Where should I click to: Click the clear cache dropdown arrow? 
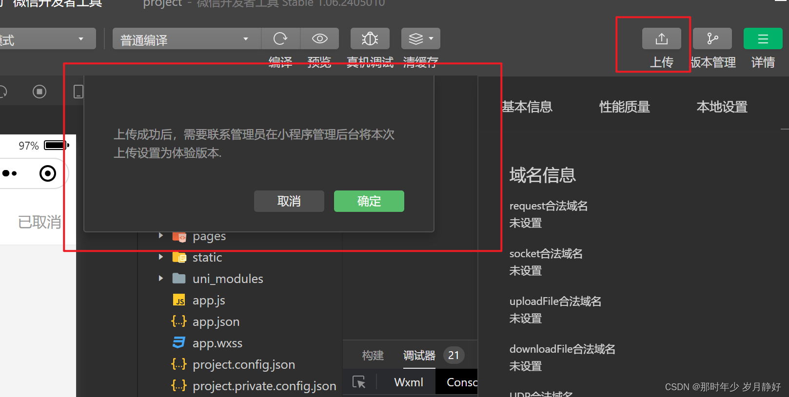[431, 38]
